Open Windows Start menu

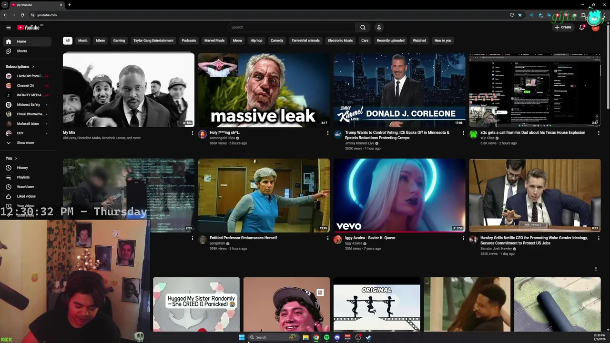point(242,337)
